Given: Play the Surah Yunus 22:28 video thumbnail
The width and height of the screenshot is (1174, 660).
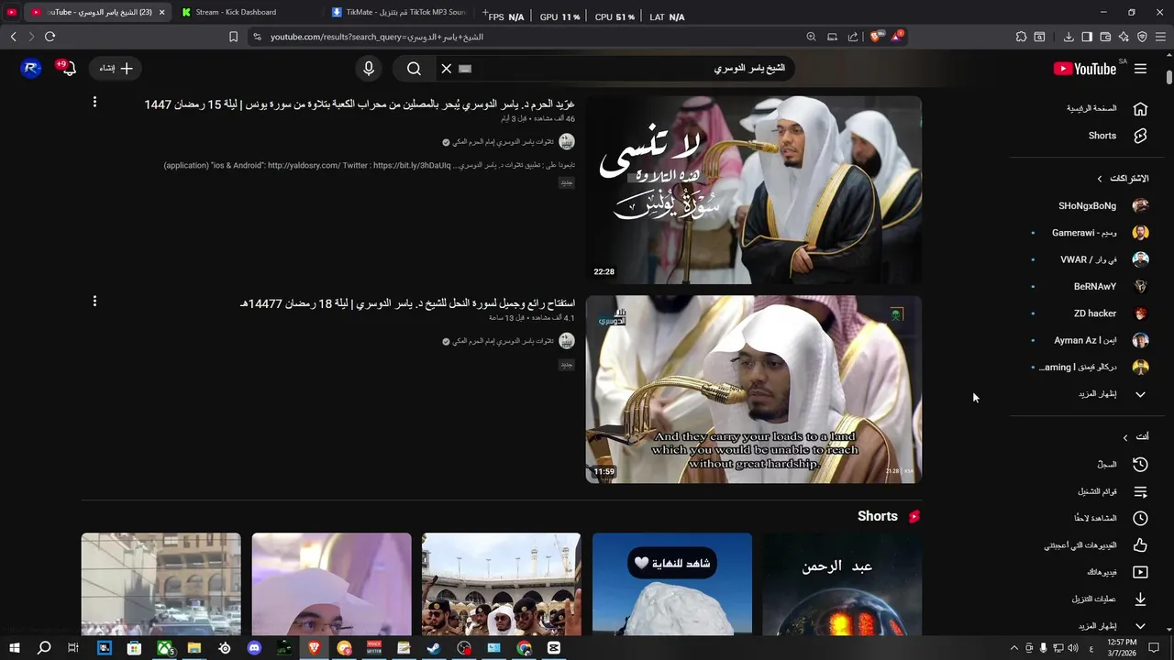Looking at the screenshot, I should 754,190.
